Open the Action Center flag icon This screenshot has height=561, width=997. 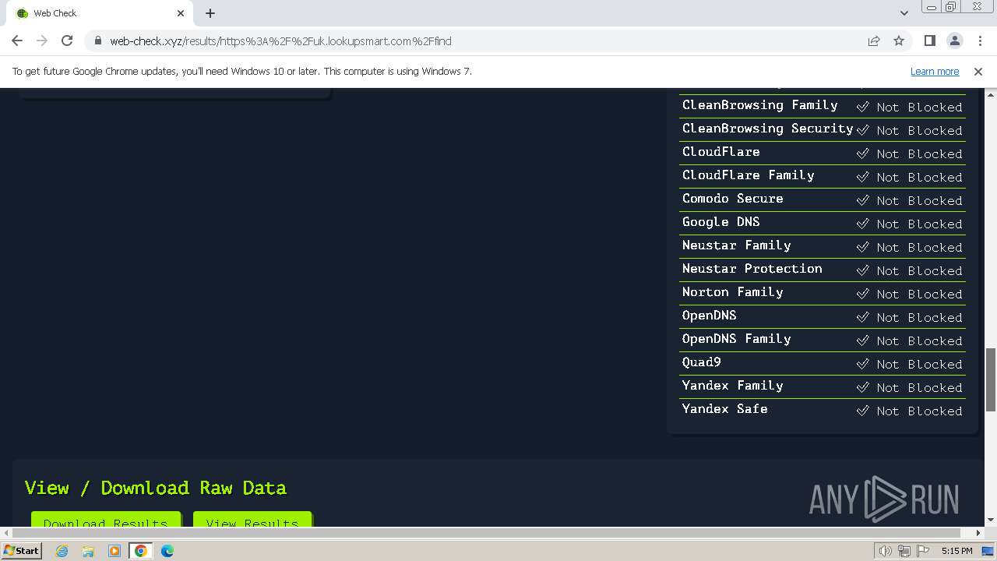pyautogui.click(x=923, y=551)
